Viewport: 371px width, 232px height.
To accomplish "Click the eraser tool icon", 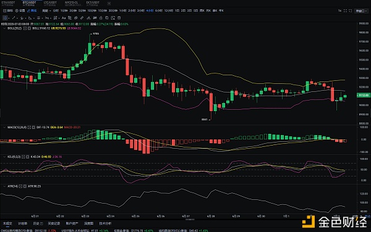I will click(88, 18).
